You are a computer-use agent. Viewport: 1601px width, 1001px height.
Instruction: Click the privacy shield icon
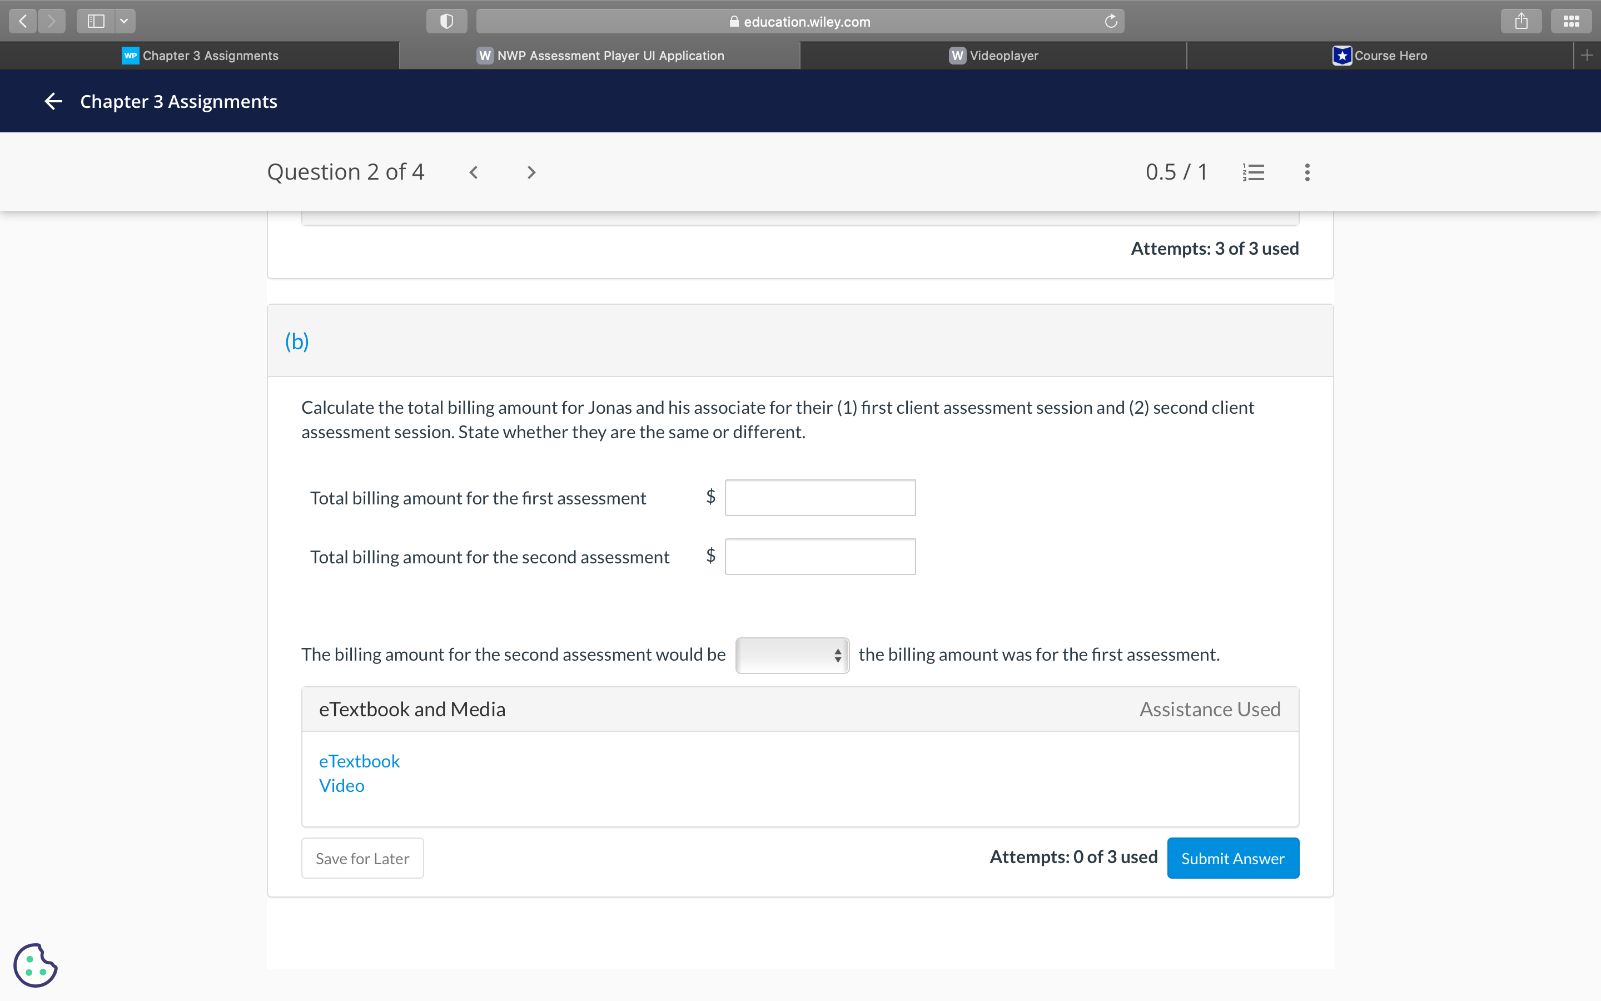(446, 21)
